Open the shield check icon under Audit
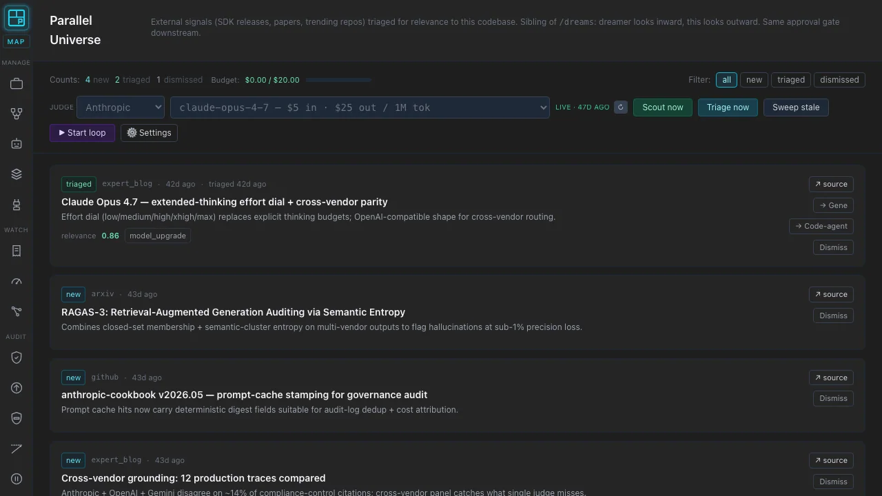 coord(17,358)
